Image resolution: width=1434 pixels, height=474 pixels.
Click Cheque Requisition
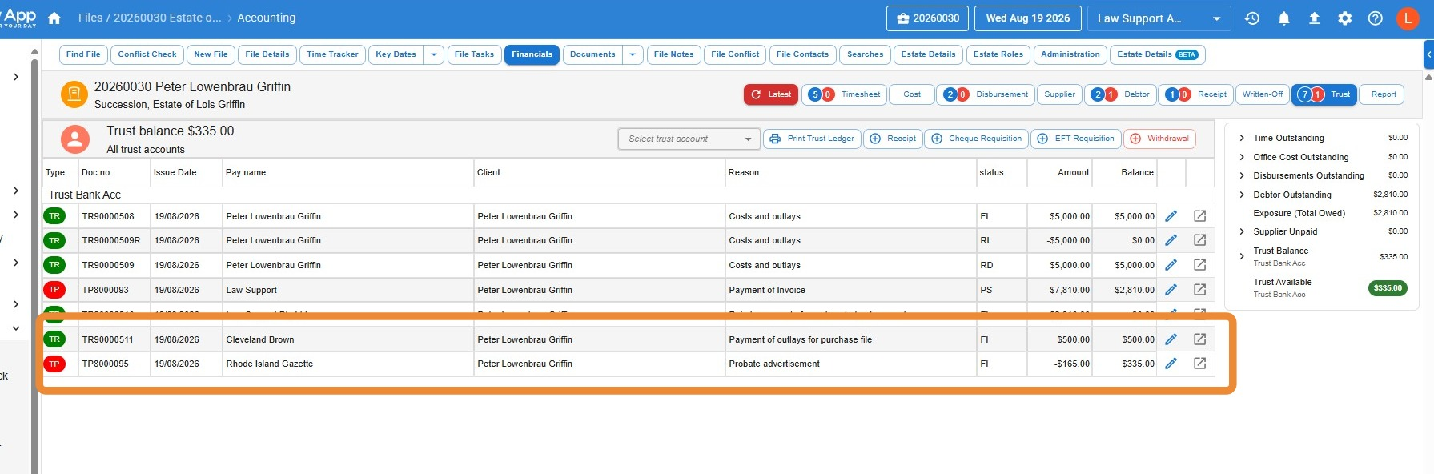pos(976,139)
